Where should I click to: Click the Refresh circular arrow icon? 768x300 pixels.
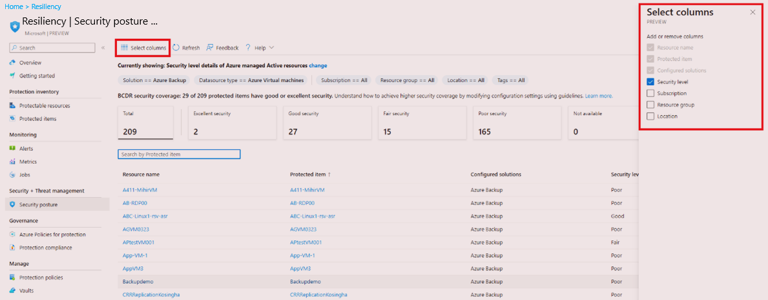click(176, 48)
